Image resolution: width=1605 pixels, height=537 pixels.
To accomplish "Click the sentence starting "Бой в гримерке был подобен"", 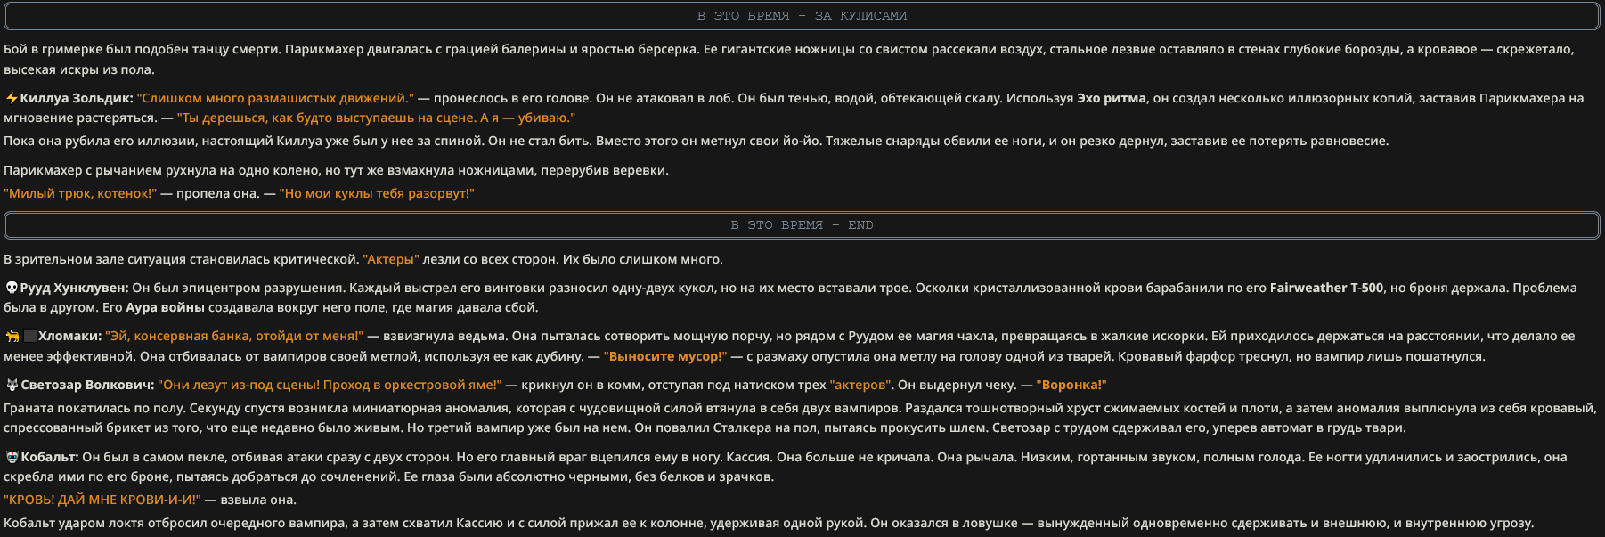I will (788, 60).
